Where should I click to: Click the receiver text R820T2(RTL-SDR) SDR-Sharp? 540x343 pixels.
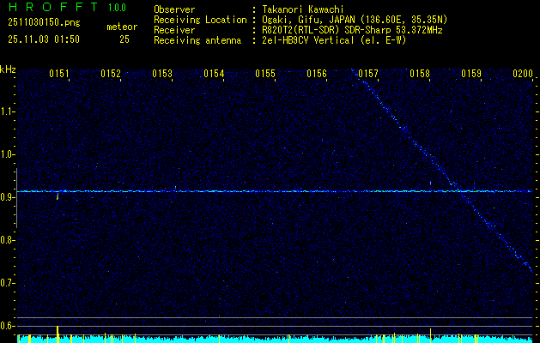[x=326, y=30]
